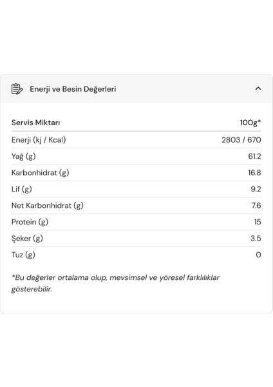The height and width of the screenshot is (387, 273).
Task: Click the 100g* serving value
Action: click(250, 123)
